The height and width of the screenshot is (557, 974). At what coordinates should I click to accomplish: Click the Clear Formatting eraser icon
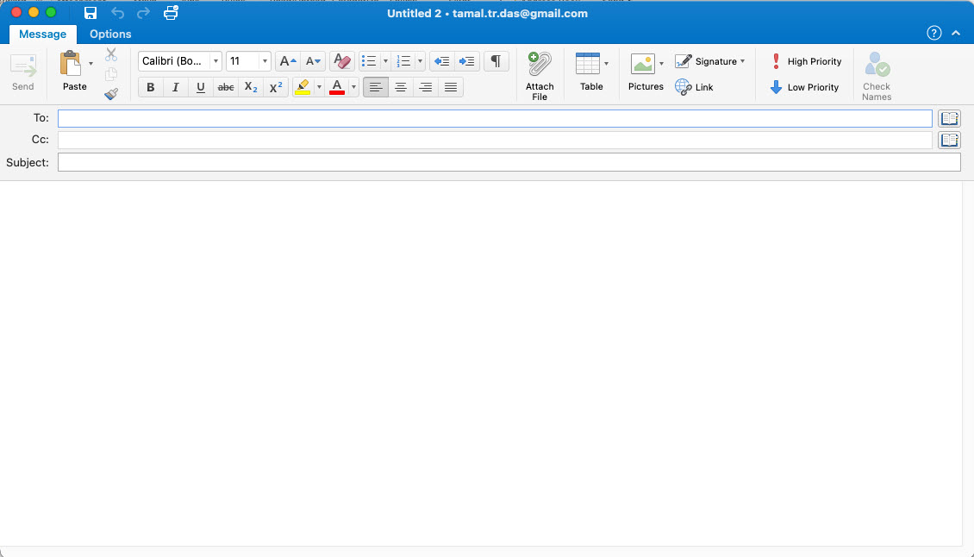click(x=342, y=61)
